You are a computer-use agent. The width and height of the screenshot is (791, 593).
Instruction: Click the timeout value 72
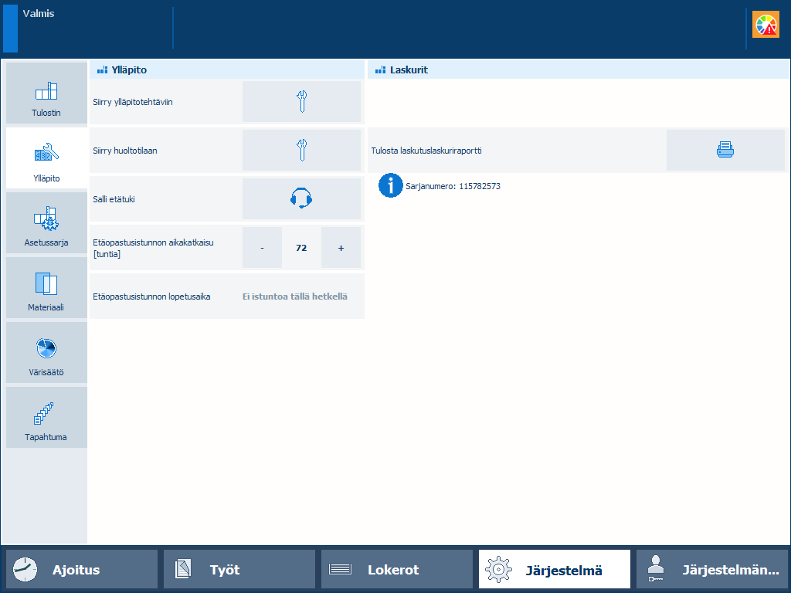coord(302,248)
